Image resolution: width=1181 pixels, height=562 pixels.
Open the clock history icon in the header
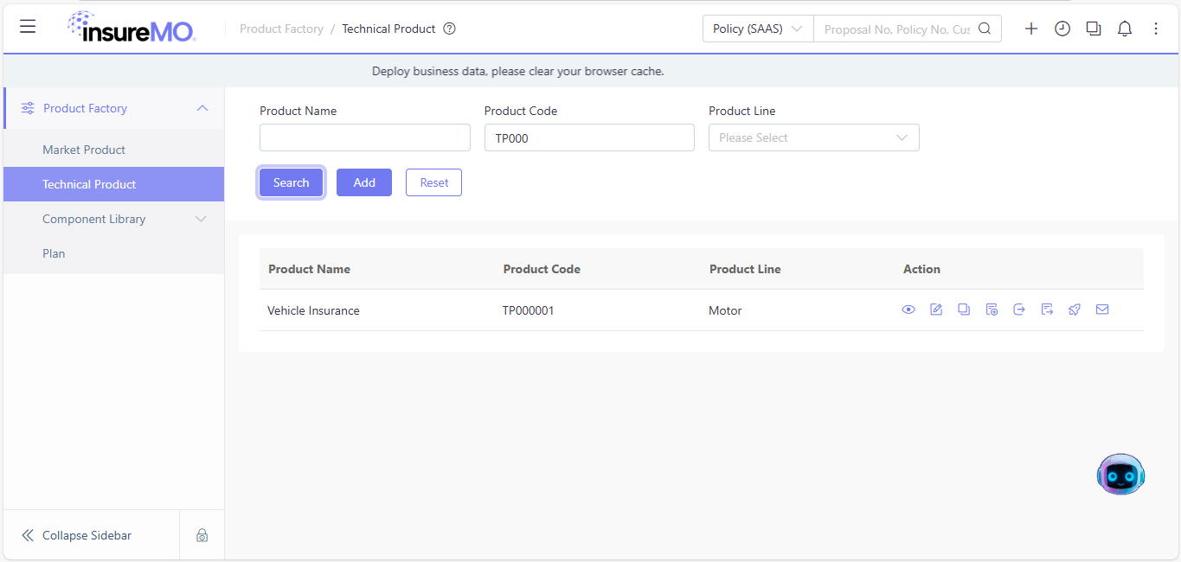[x=1062, y=29]
